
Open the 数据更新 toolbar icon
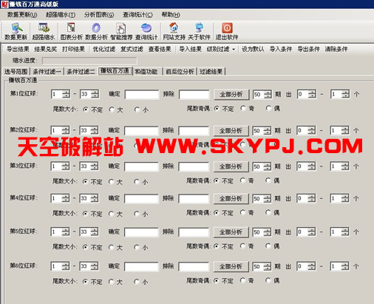pyautogui.click(x=16, y=28)
